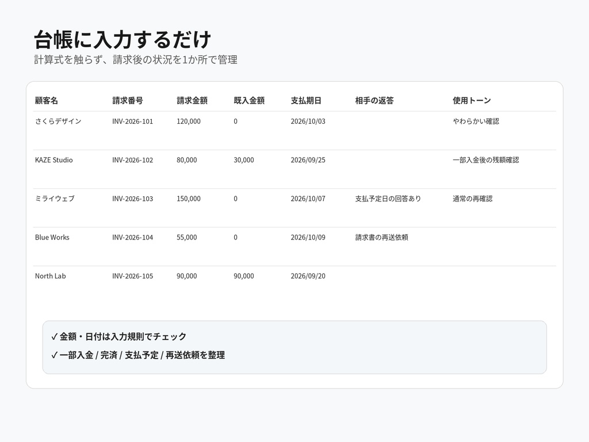Select the customer cell ミライウェブ
Screen dimensions: 589x442
pyautogui.click(x=55, y=199)
